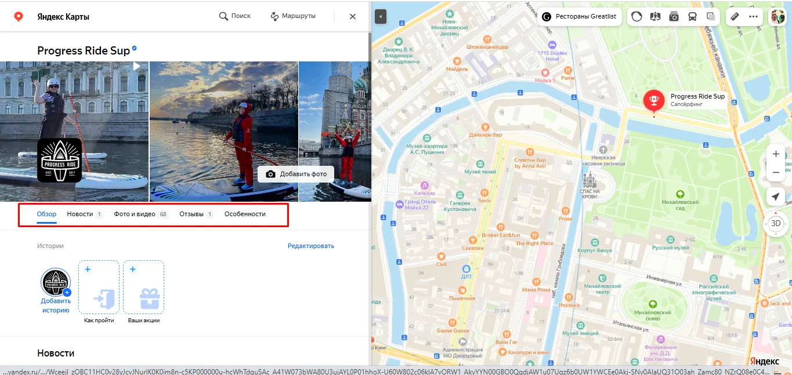The image size is (792, 375).
Task: Zoom in the map with plus button
Action: click(x=776, y=154)
